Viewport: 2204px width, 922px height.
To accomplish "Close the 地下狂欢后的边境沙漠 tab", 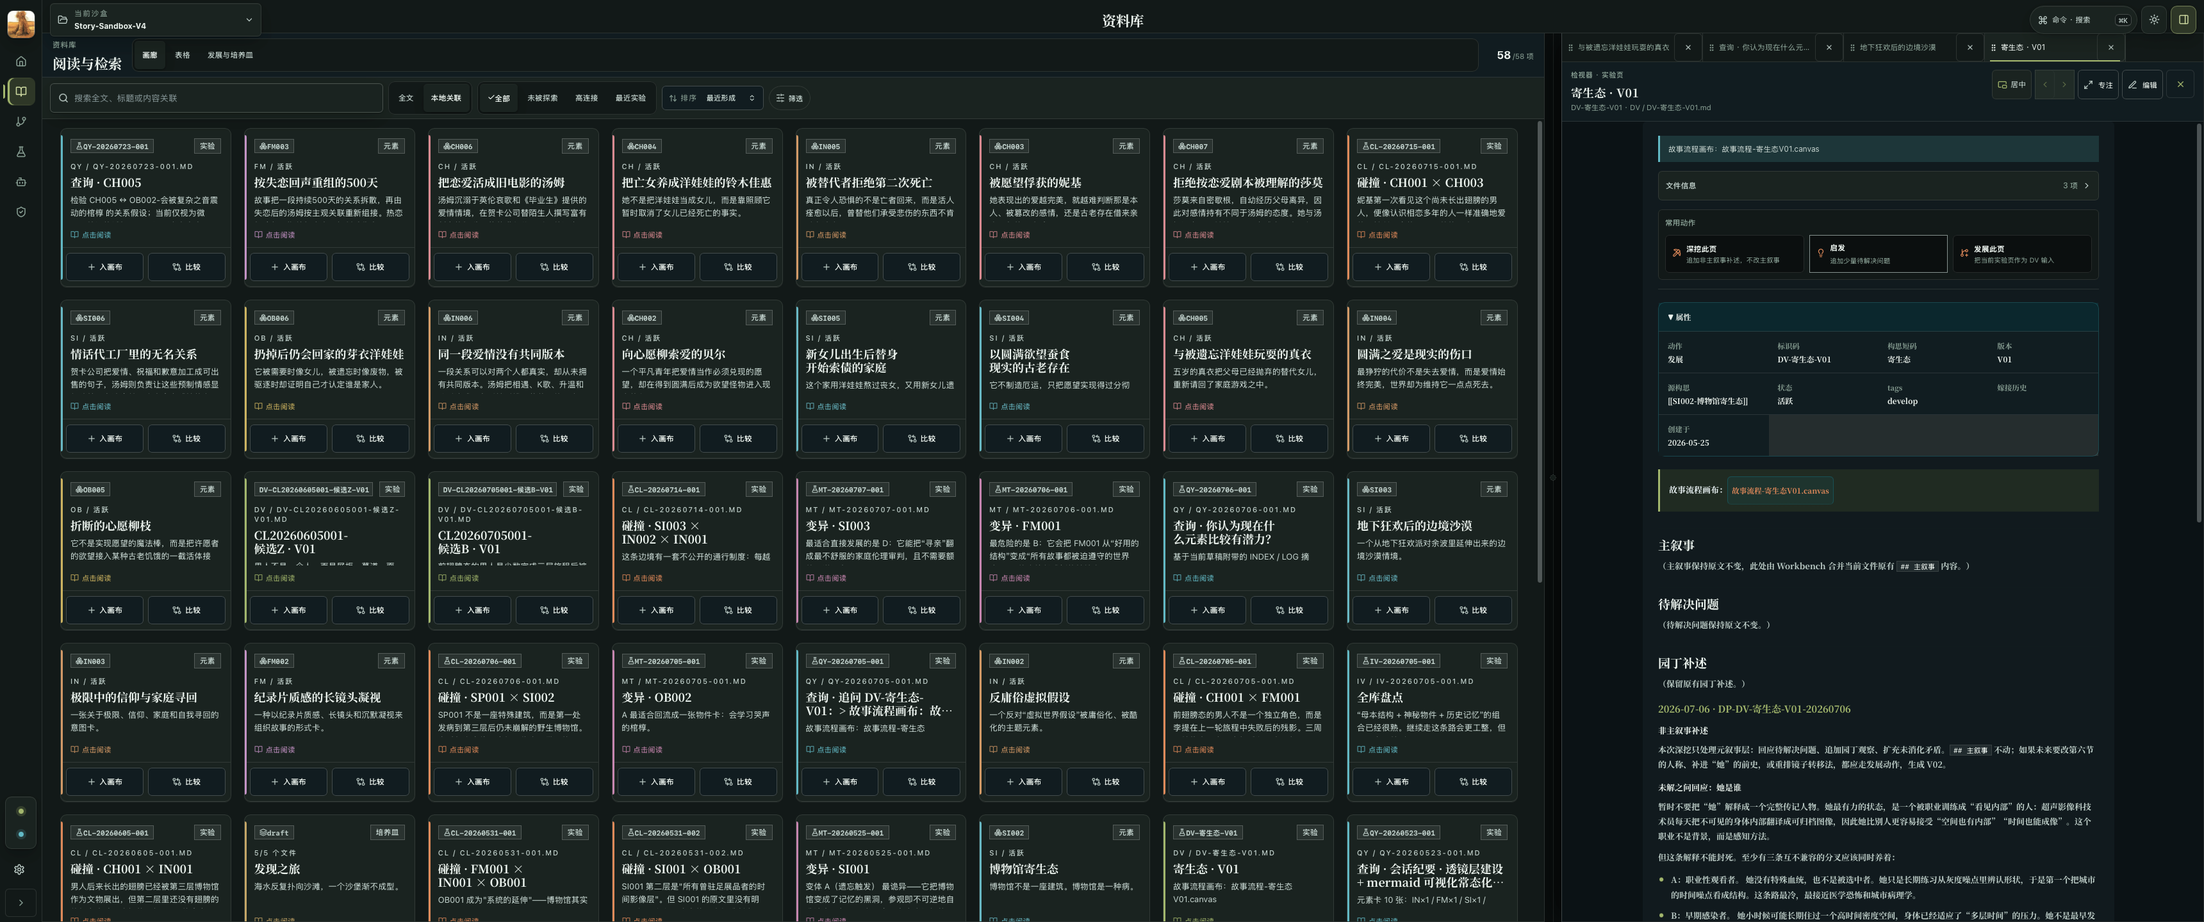I will pos(1970,47).
